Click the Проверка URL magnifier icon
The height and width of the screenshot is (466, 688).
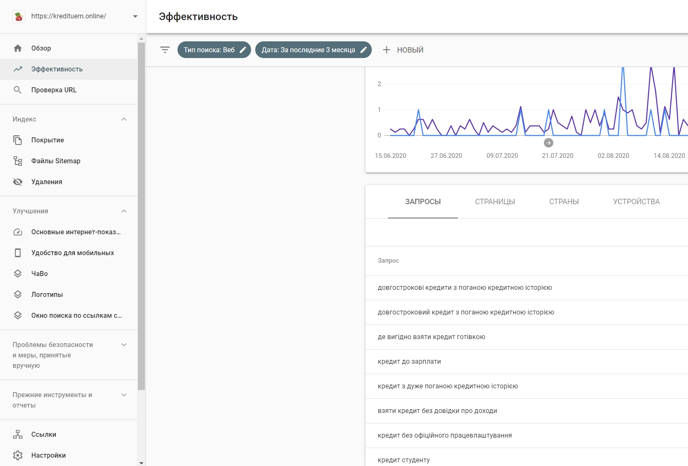[x=18, y=90]
